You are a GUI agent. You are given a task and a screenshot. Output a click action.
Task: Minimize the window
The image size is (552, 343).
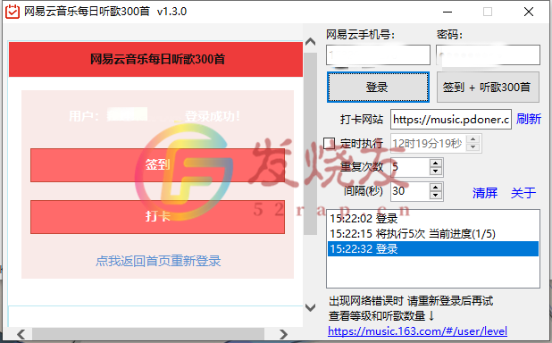447,12
